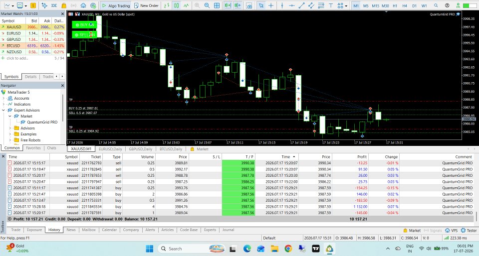The image size is (479, 256).
Task: Select the BTCUSD row in Market Watch
Action: [x=33, y=46]
